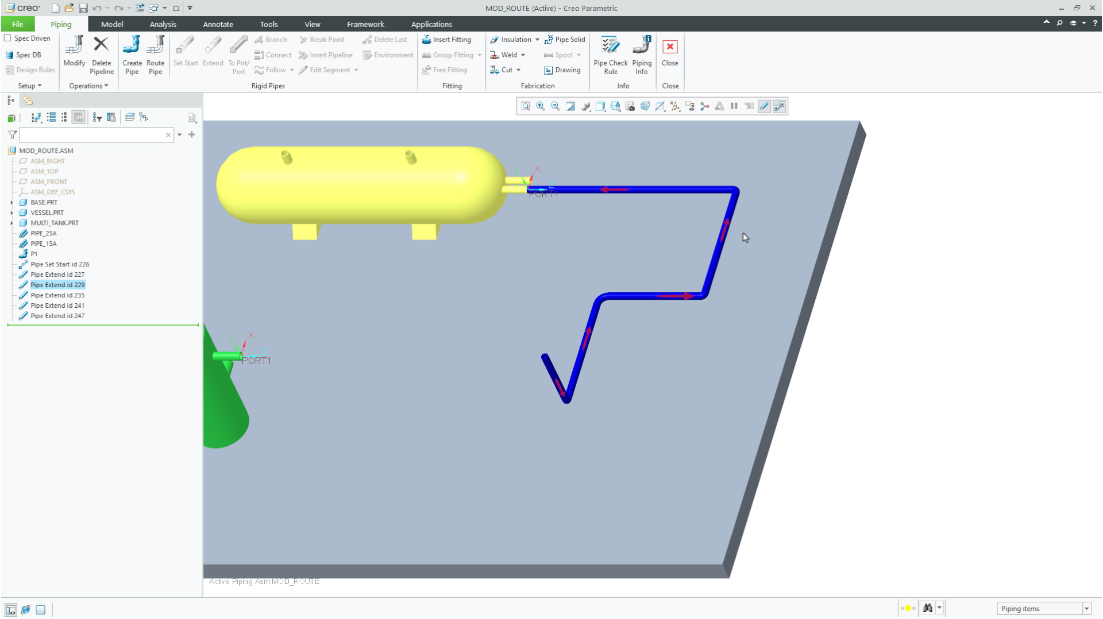This screenshot has width=1103, height=619.
Task: Click the Zoom In magnifier icon
Action: tap(540, 106)
